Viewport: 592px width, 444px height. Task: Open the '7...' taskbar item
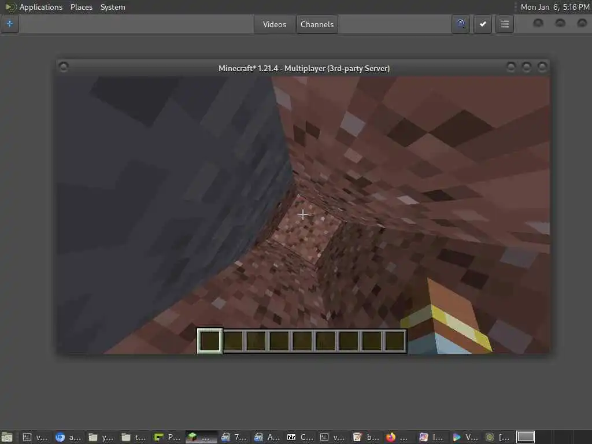tap(234, 437)
